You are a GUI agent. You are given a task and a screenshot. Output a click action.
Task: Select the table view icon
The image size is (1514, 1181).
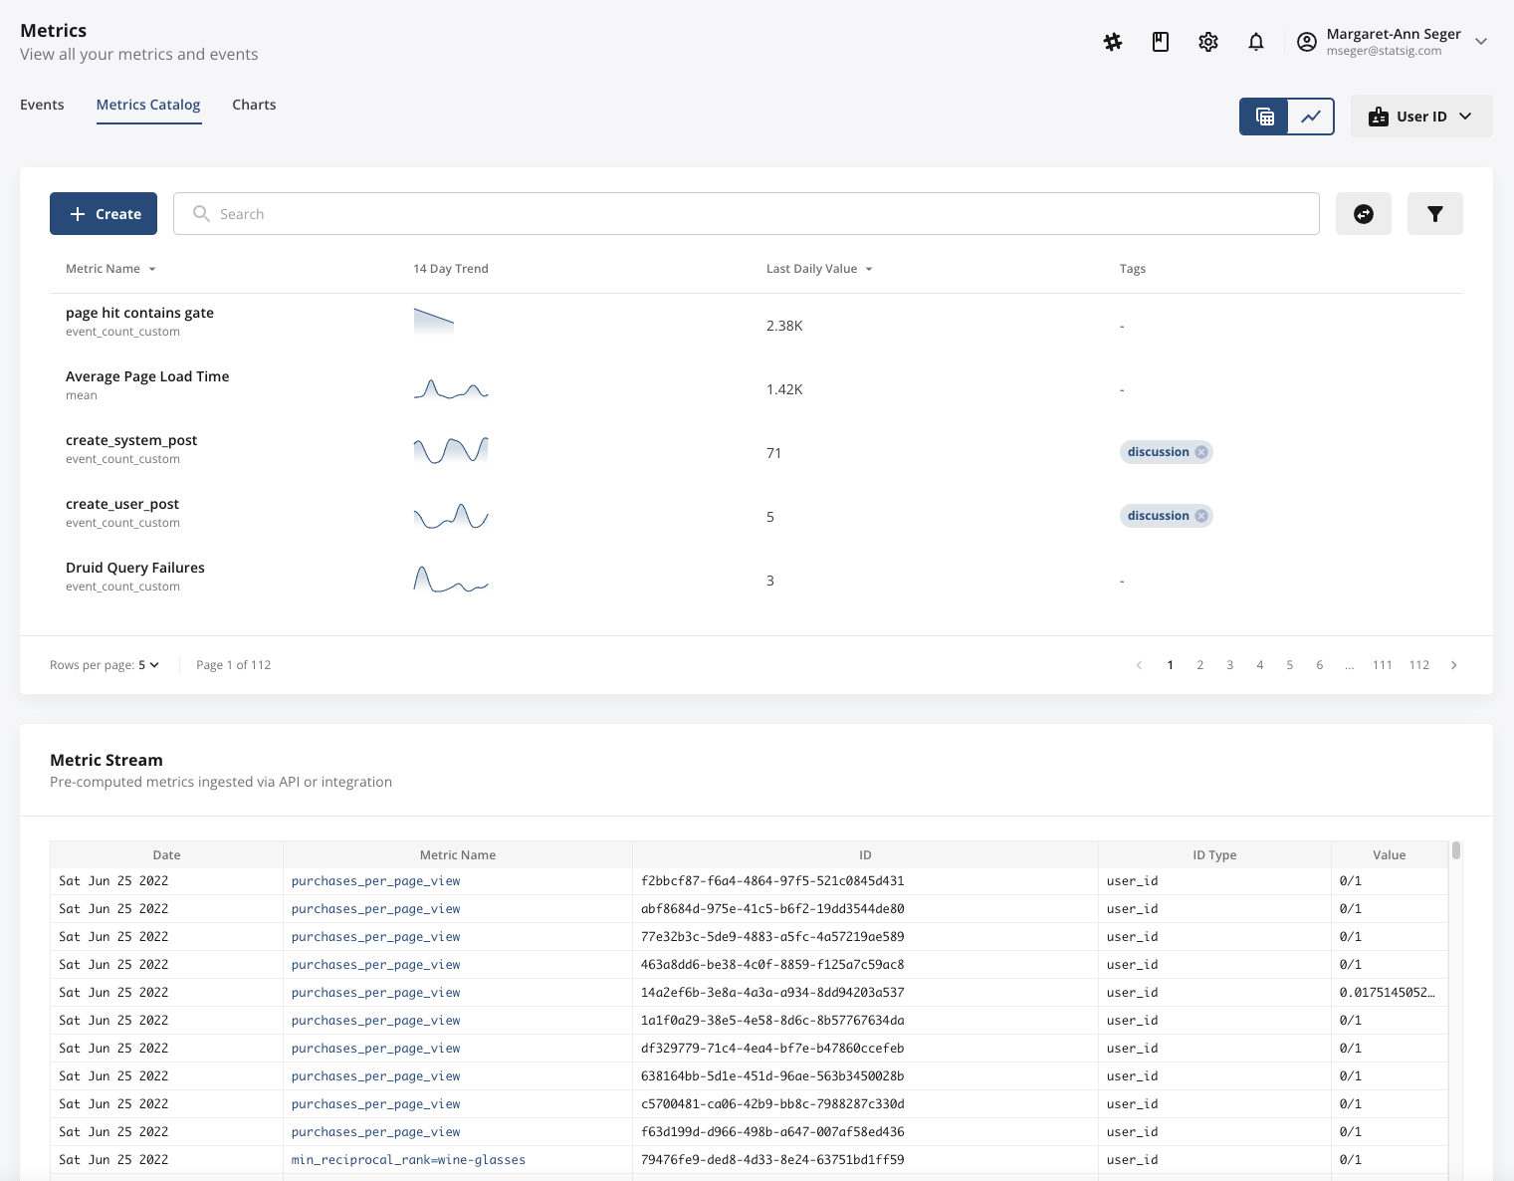pos(1263,117)
